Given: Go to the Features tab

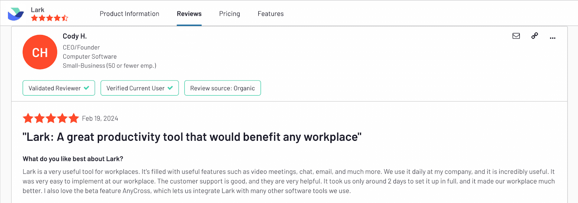Looking at the screenshot, I should [x=271, y=14].
